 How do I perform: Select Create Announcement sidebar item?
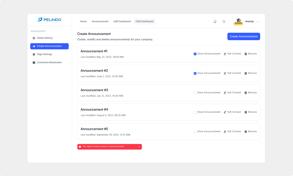[x=49, y=46]
